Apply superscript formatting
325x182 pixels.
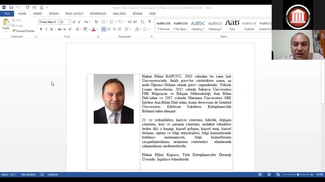[x=70, y=29]
